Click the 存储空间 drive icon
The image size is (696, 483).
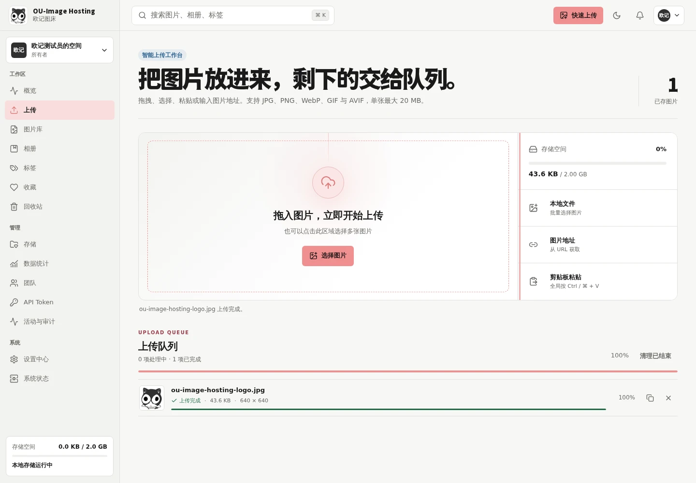[533, 149]
